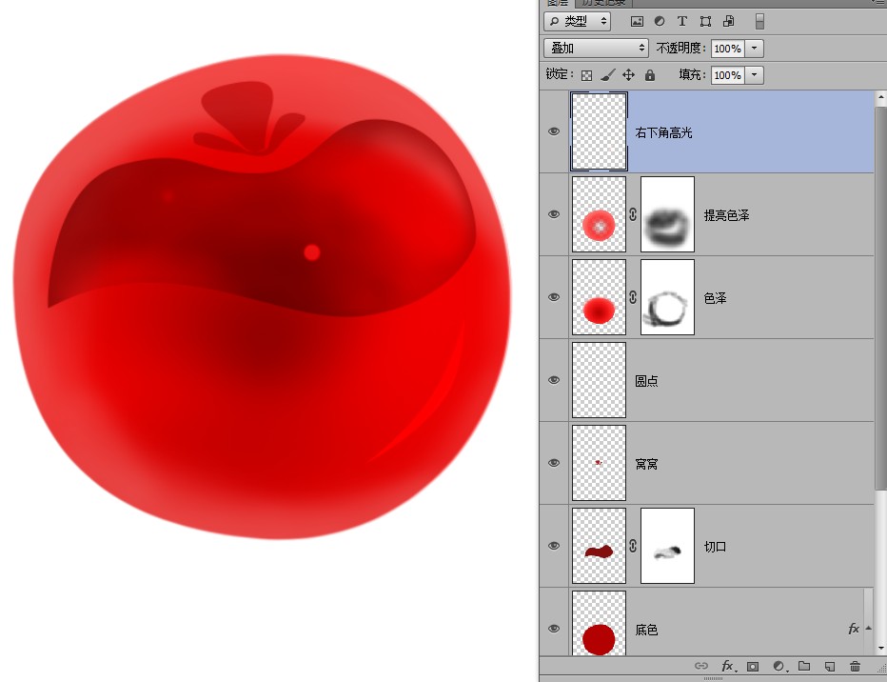Image resolution: width=887 pixels, height=682 pixels.
Task: Click the shape layer filter icon
Action: pyautogui.click(x=705, y=22)
